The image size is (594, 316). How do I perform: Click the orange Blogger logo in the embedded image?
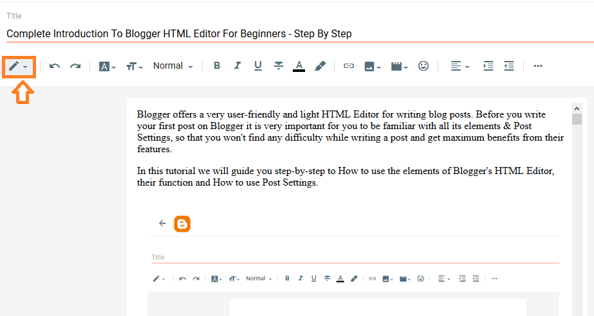pos(182,224)
